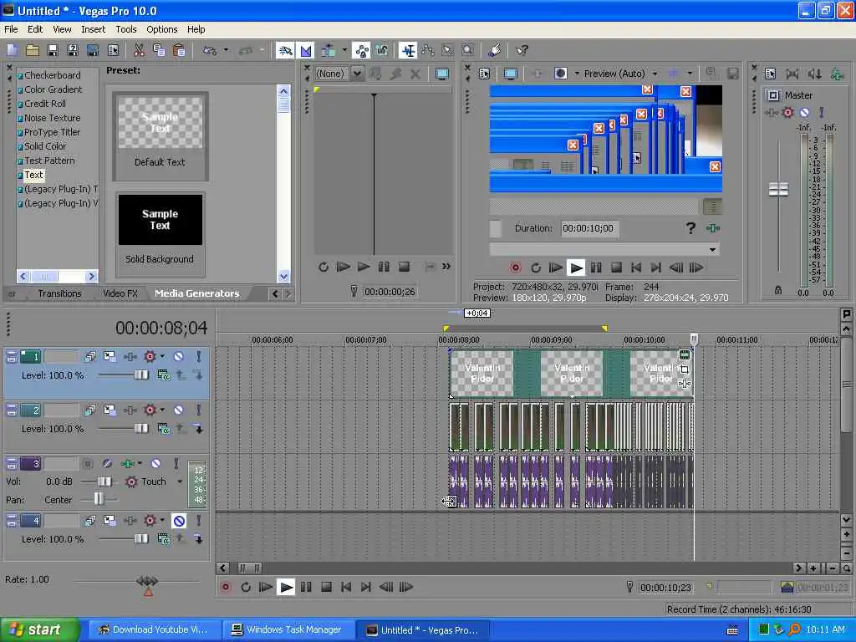Toggle solo on video track 1

[x=199, y=356]
